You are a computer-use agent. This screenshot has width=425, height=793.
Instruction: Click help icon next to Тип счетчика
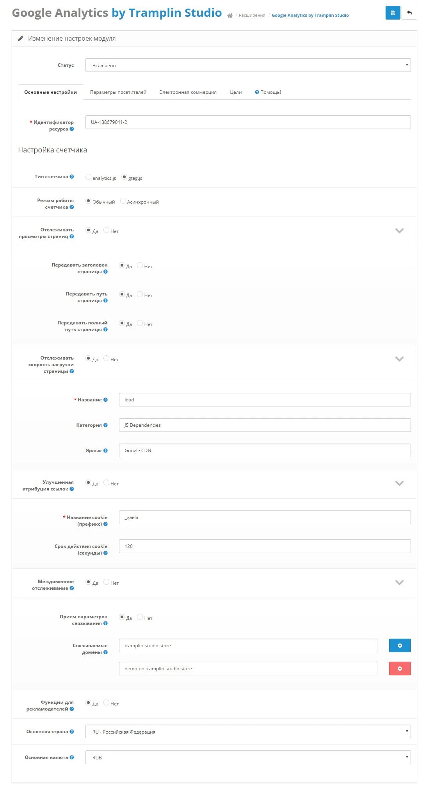pos(72,177)
